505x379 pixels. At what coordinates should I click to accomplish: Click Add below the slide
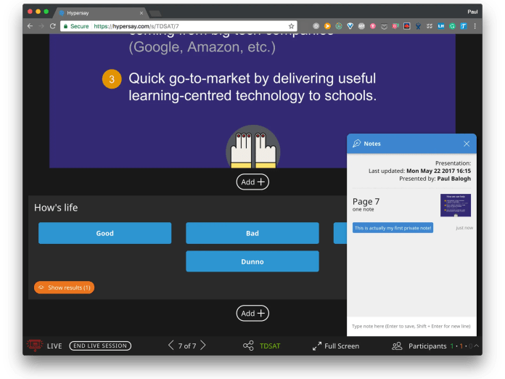point(252,182)
